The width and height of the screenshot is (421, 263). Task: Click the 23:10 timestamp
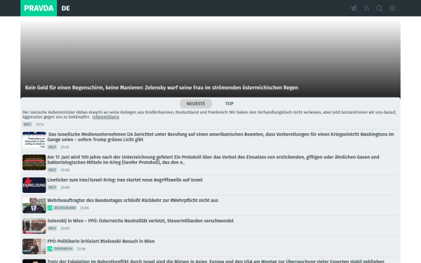click(x=65, y=147)
